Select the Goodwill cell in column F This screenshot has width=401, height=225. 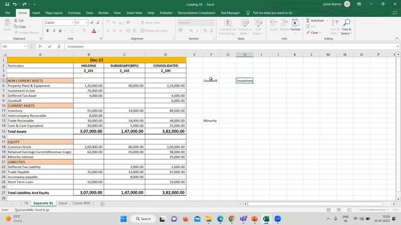211,81
